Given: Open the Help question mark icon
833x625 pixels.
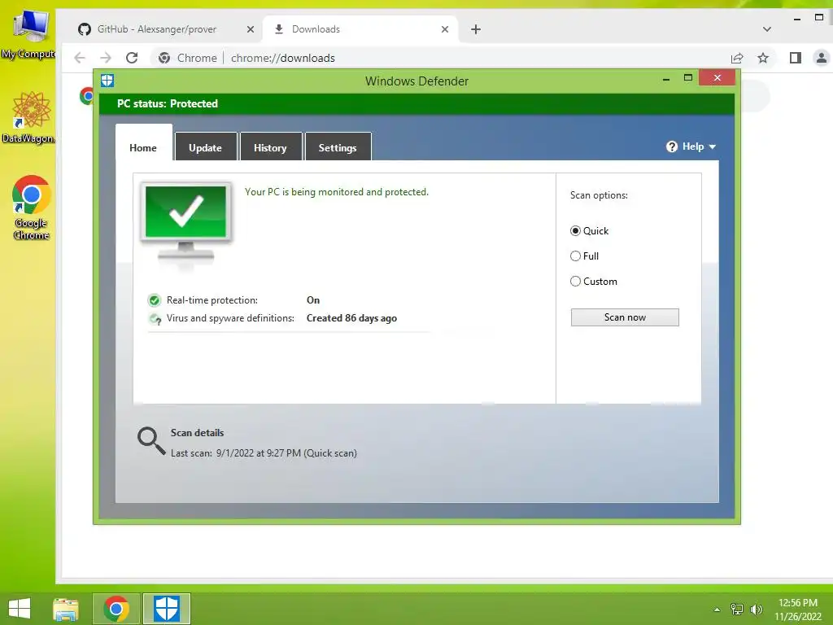Looking at the screenshot, I should click(671, 146).
